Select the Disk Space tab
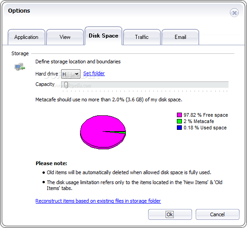Viewport: 247px width, 228px height. coord(103,36)
